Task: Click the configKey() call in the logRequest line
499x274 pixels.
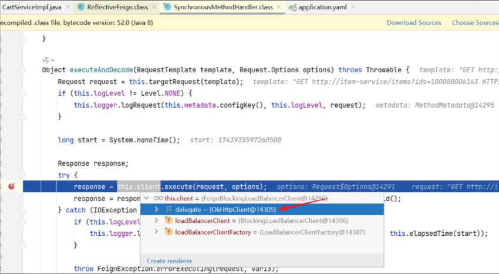Action: [242, 105]
